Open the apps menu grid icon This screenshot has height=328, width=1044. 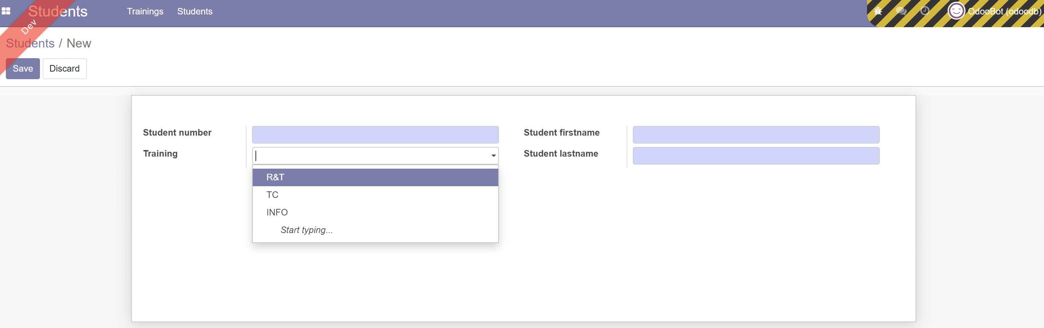[7, 11]
